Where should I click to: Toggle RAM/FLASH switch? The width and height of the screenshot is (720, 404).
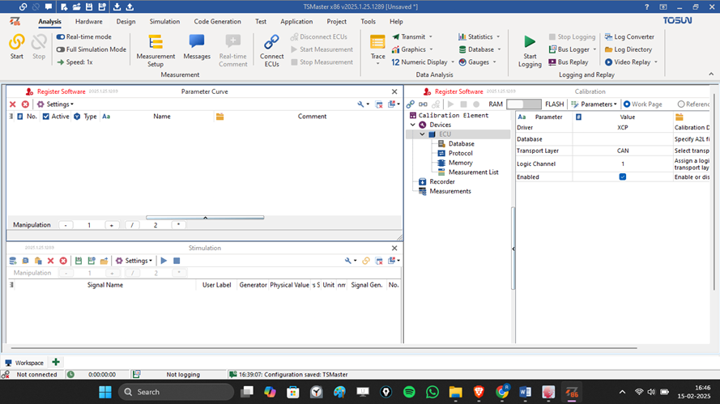point(523,104)
